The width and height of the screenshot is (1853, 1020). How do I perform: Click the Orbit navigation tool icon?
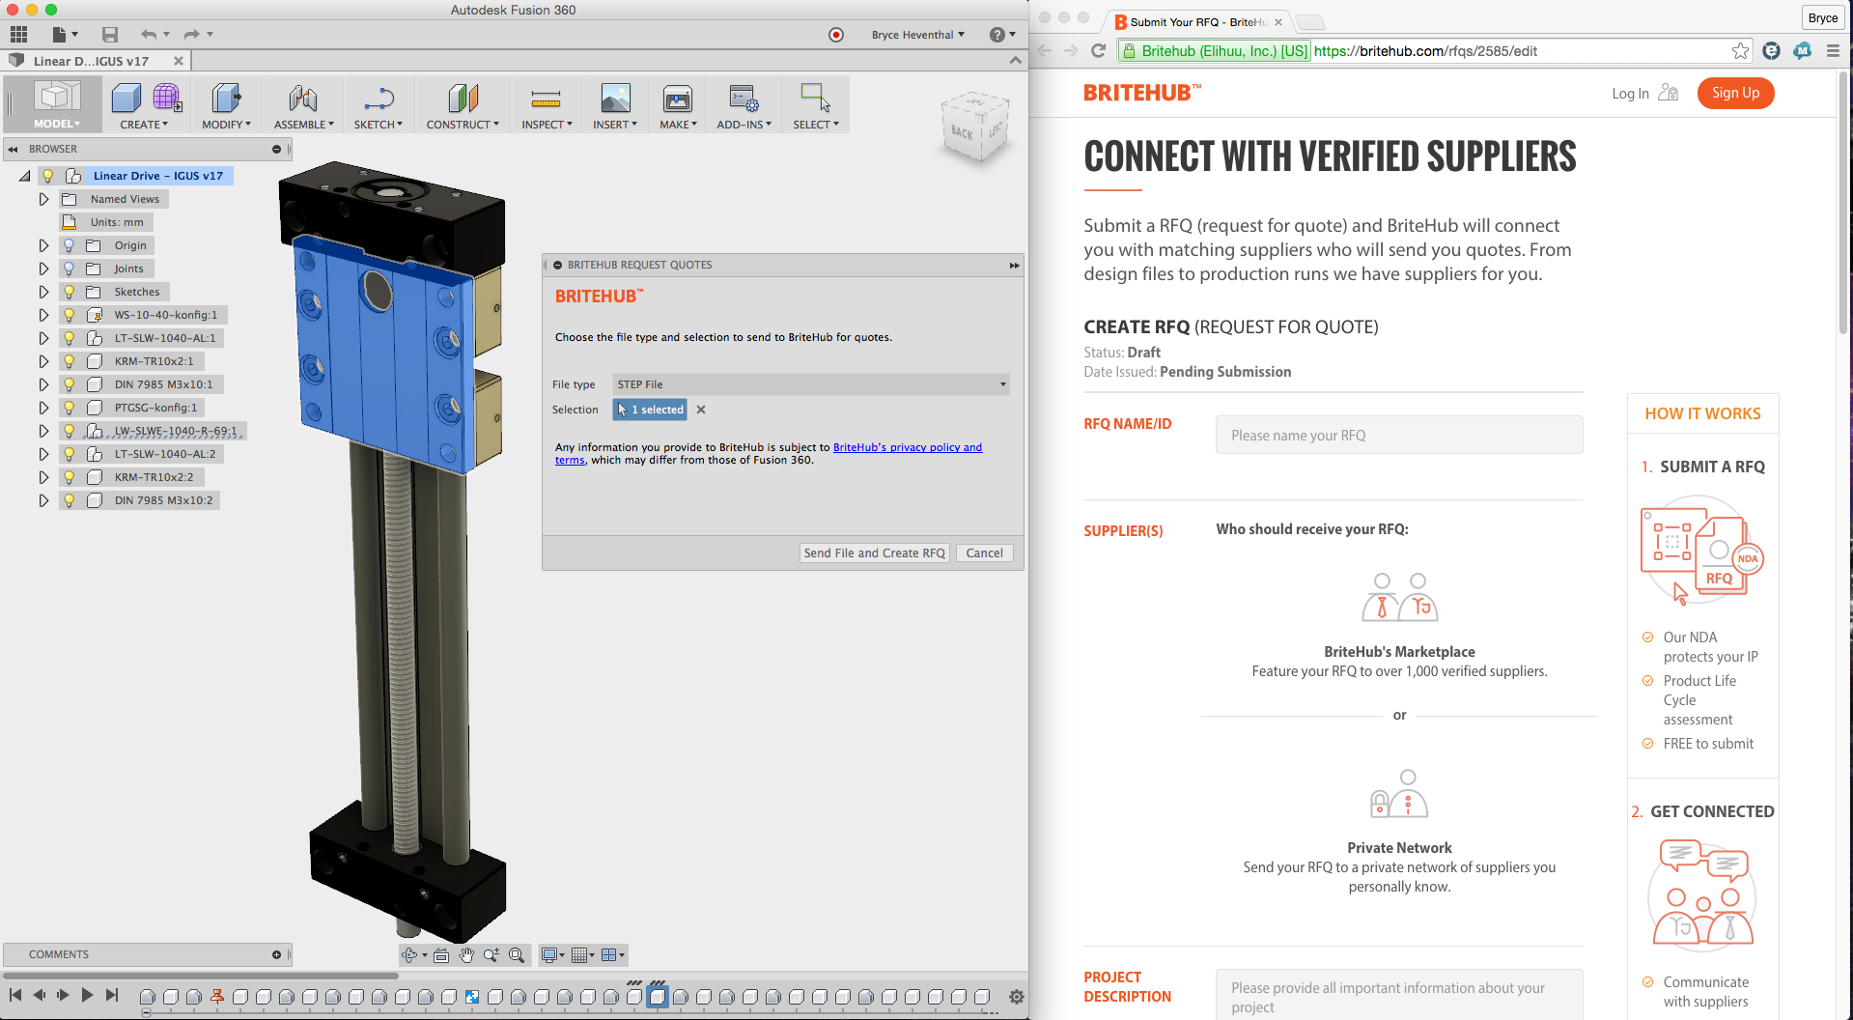410,955
